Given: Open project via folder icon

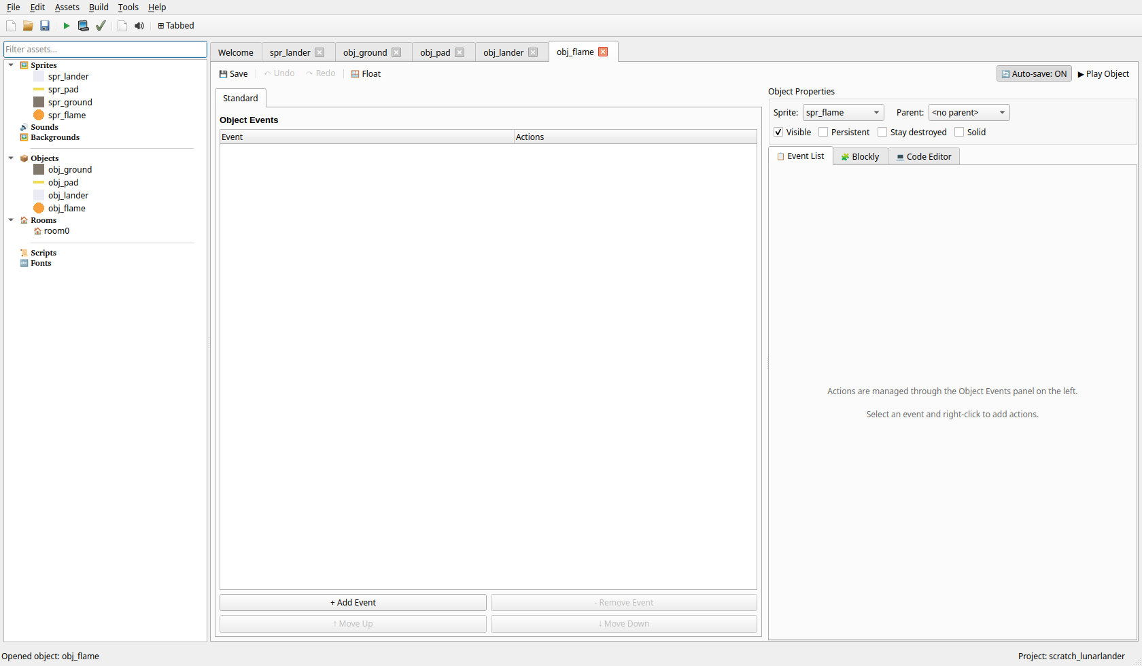Looking at the screenshot, I should click(28, 26).
